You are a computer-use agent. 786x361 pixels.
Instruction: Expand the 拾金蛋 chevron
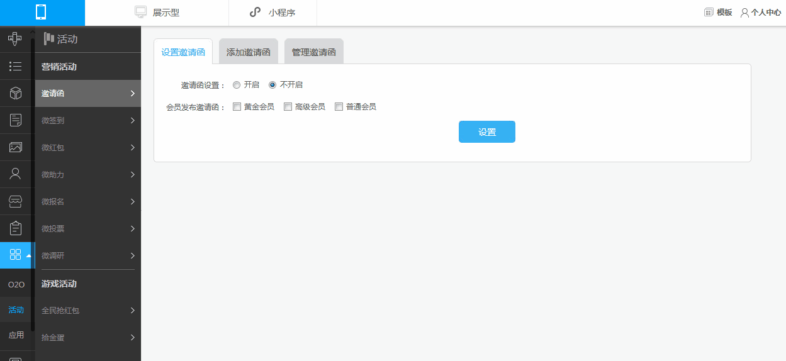point(133,338)
